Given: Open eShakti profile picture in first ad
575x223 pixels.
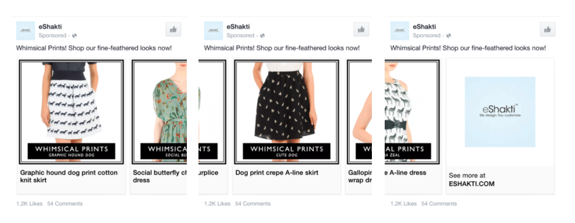Looking at the screenshot, I should 25,31.
